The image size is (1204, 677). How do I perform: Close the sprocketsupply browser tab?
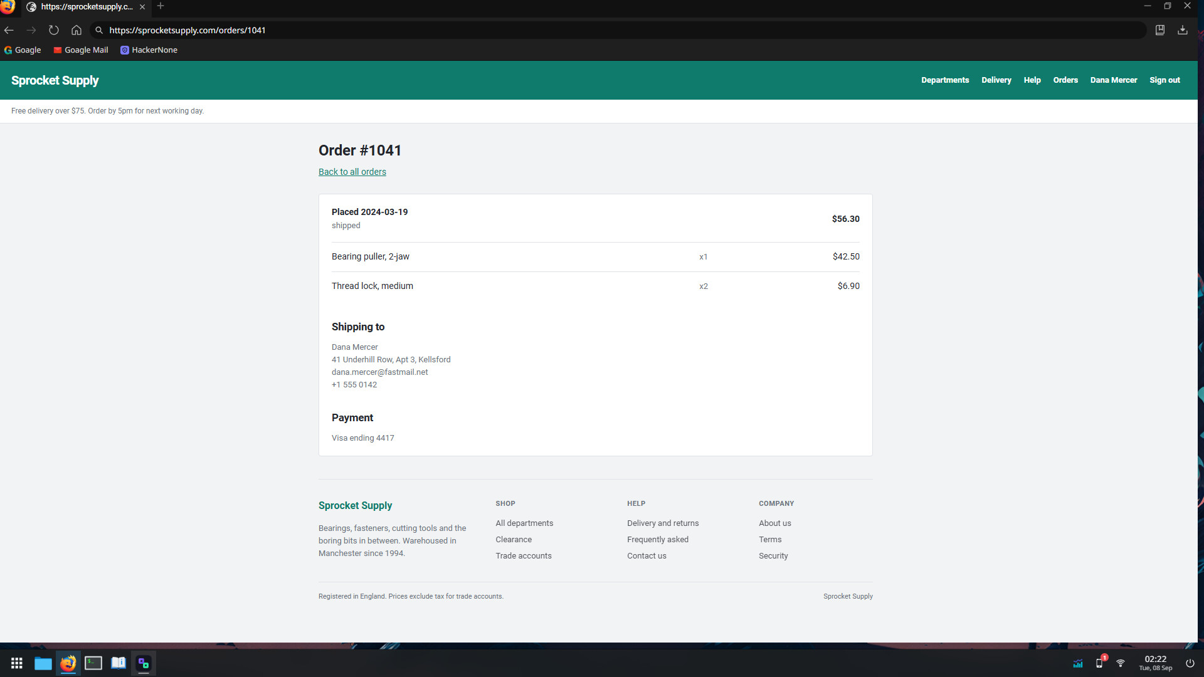pyautogui.click(x=142, y=7)
